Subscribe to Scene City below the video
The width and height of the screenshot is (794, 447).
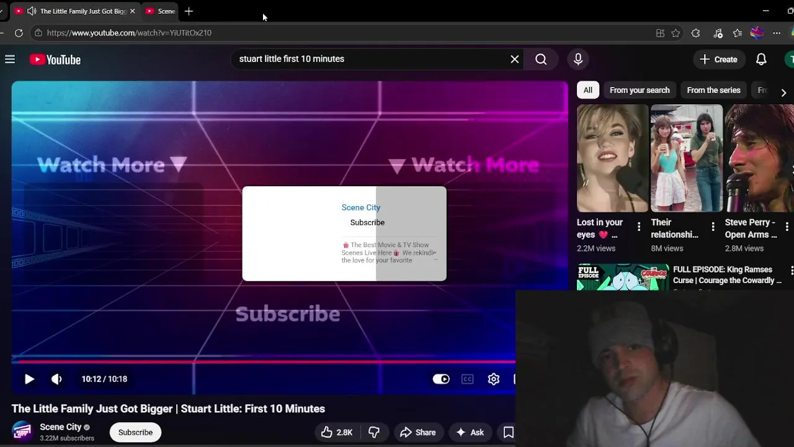coord(135,432)
